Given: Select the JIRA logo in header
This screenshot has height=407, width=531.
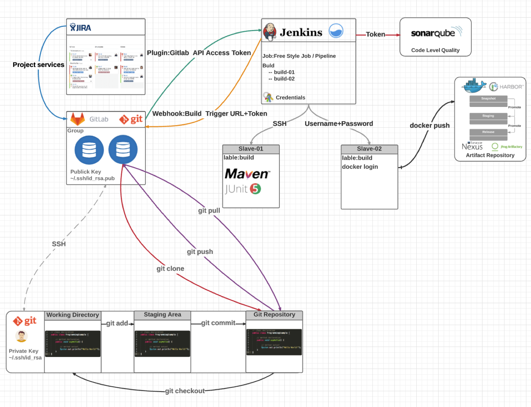Looking at the screenshot, I should click(x=80, y=28).
